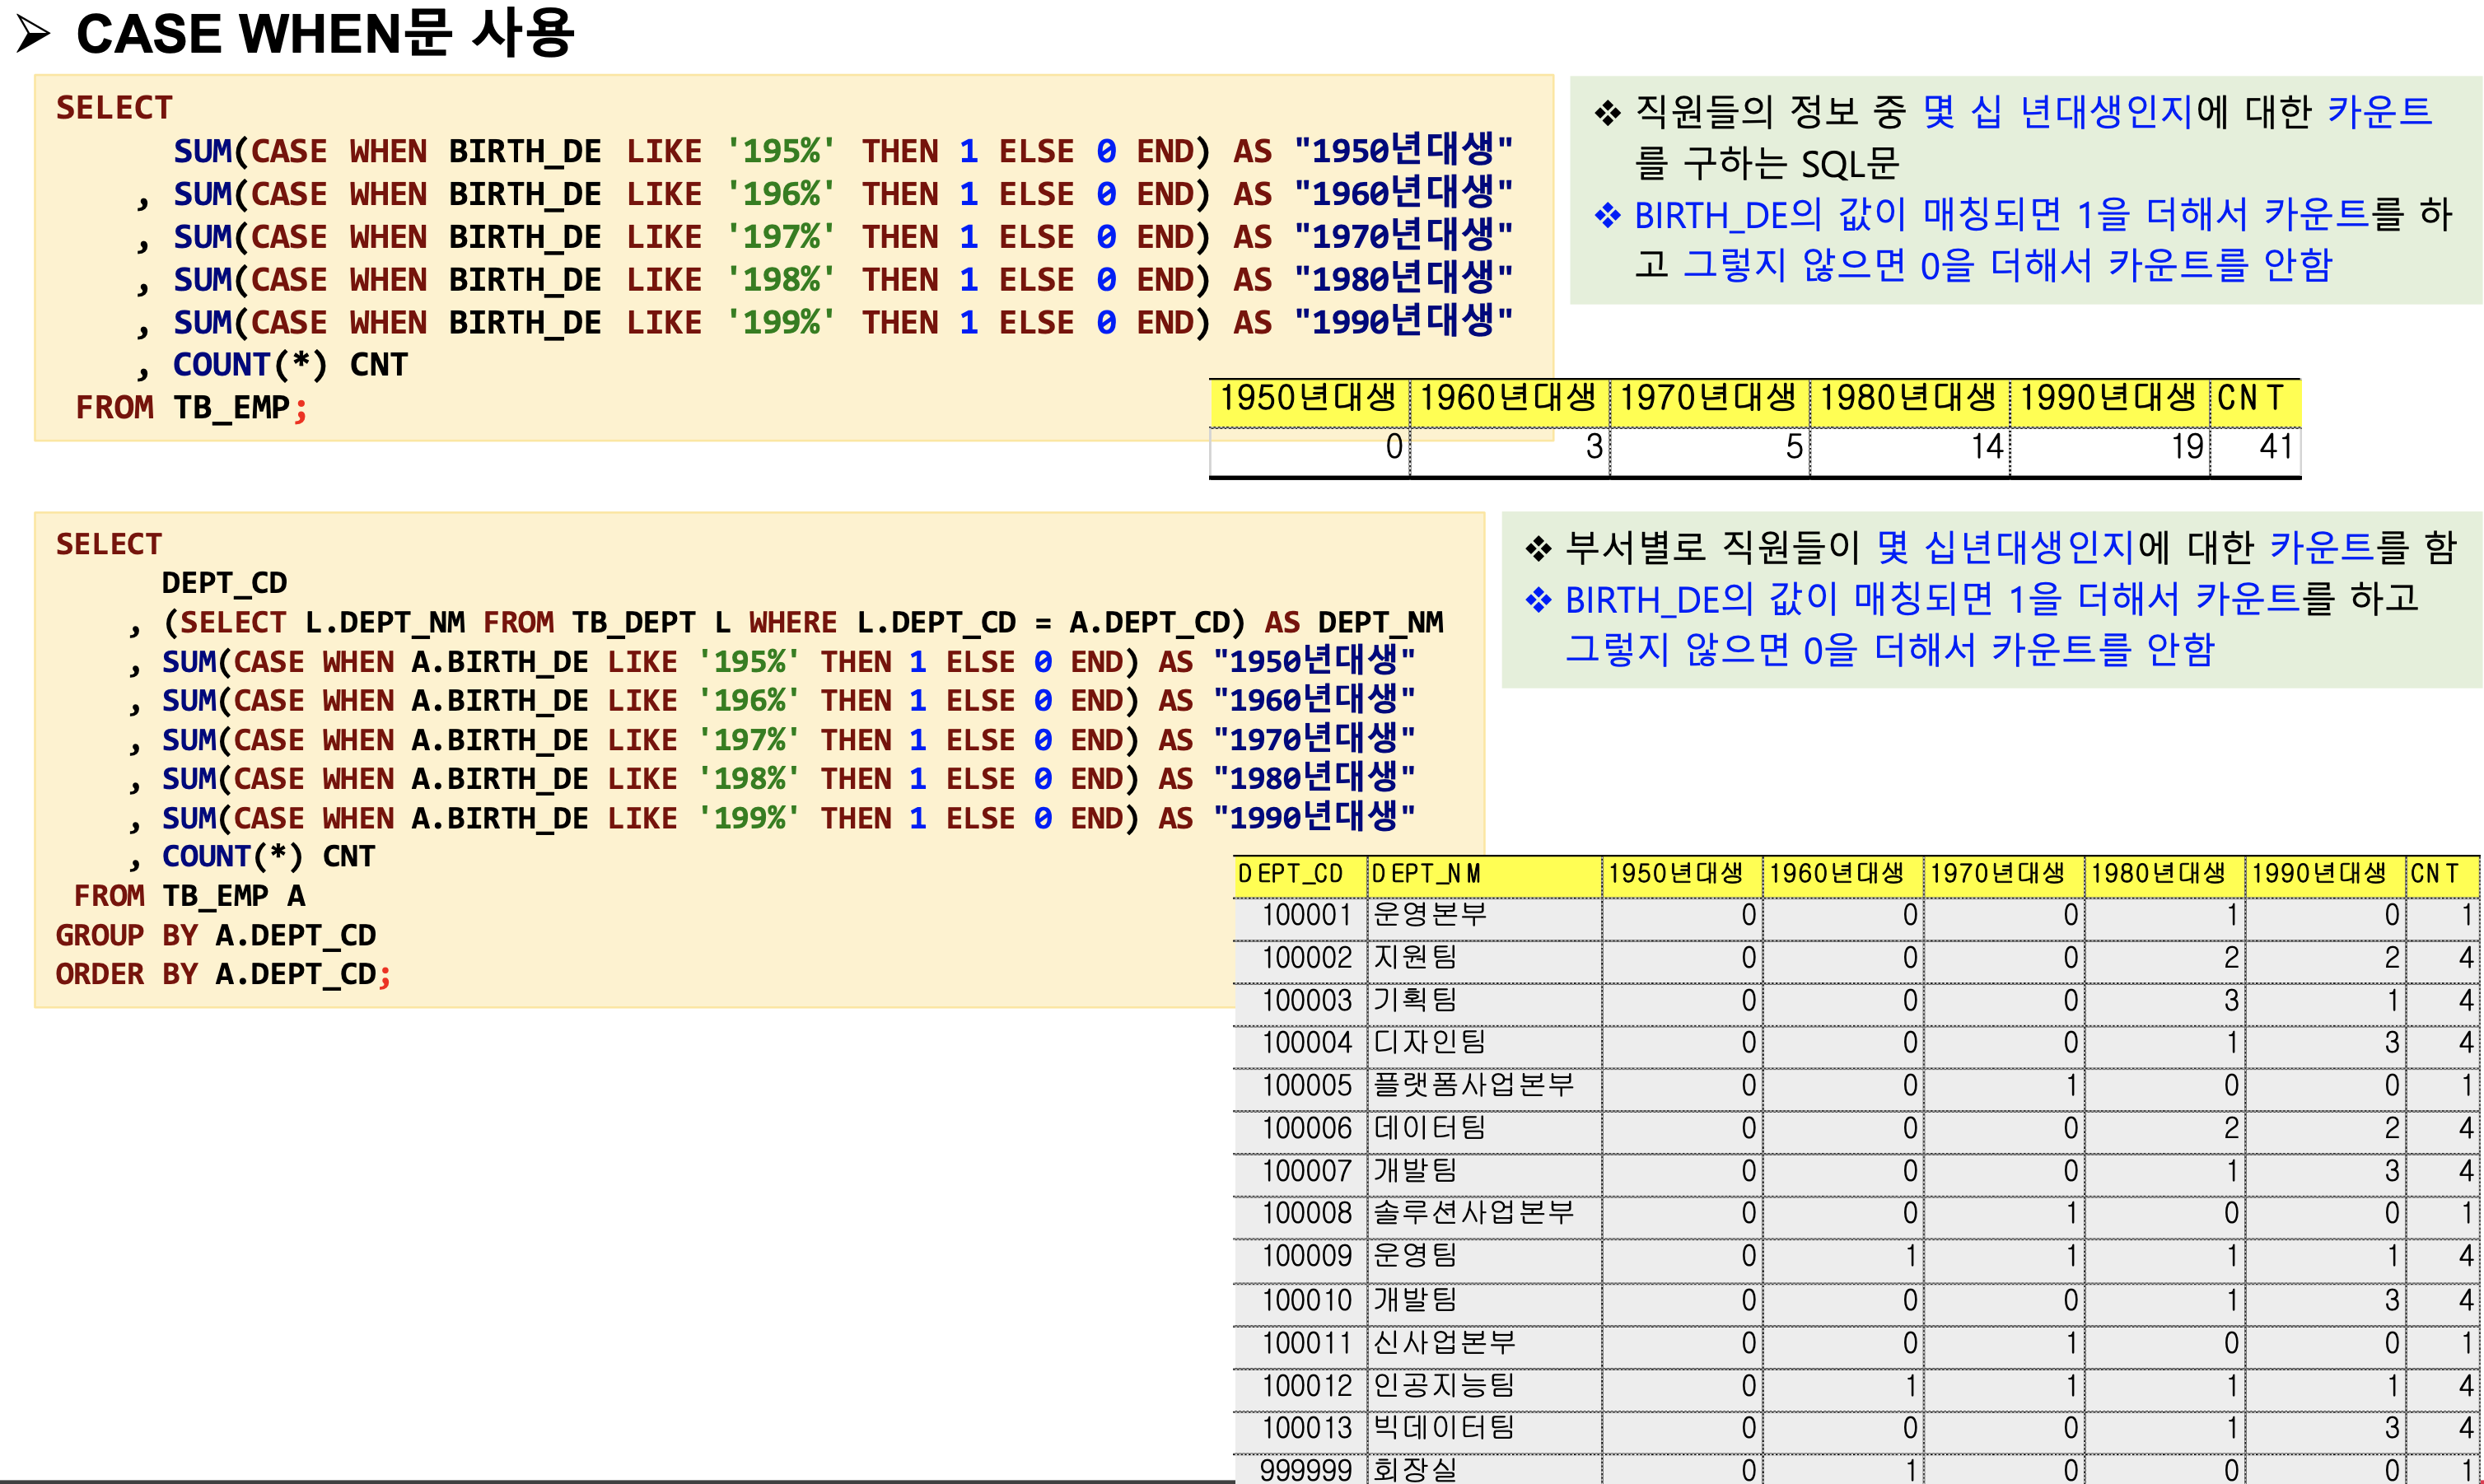Image resolution: width=2484 pixels, height=1484 pixels.
Task: Click department code 100013
Action: pos(1306,1428)
